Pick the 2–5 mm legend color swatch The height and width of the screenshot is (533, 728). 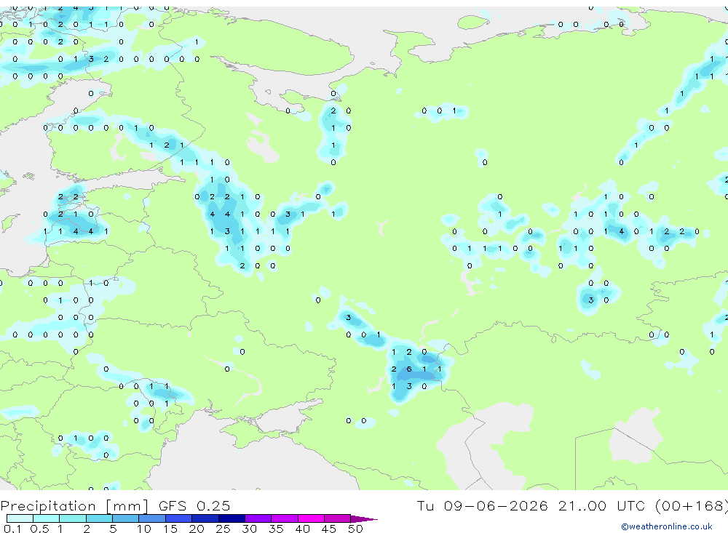tap(99, 518)
